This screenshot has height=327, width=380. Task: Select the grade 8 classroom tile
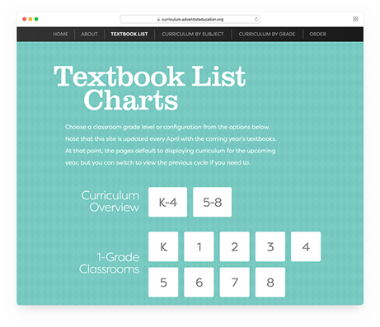[270, 283]
